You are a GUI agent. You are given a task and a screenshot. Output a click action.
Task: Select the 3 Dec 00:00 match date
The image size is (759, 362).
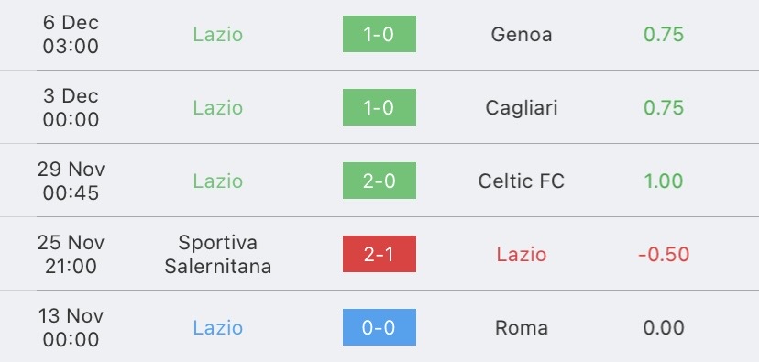click(71, 107)
